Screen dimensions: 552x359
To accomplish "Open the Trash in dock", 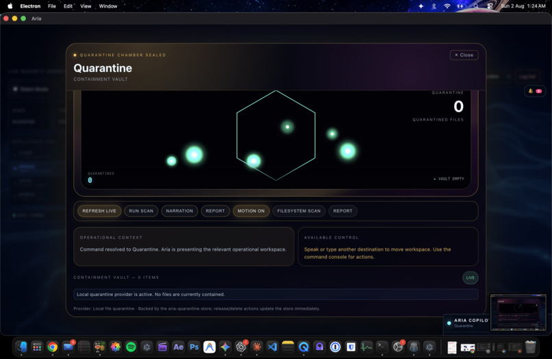I will [530, 347].
